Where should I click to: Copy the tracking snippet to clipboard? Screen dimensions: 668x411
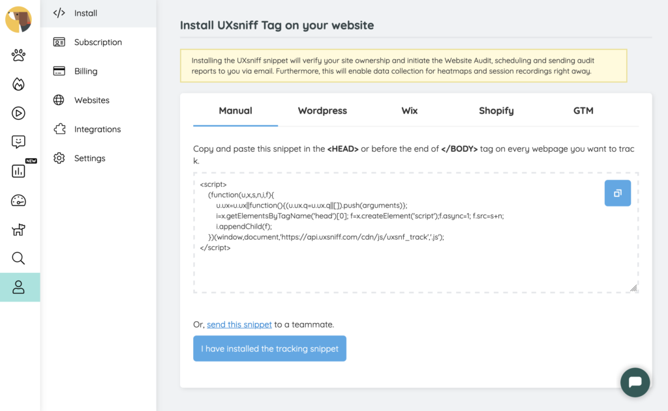point(617,193)
